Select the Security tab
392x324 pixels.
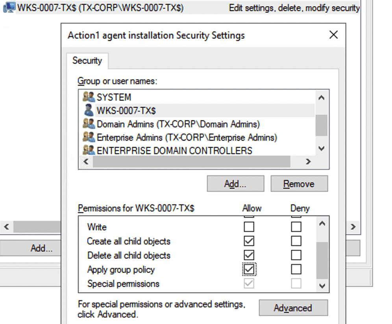(87, 61)
